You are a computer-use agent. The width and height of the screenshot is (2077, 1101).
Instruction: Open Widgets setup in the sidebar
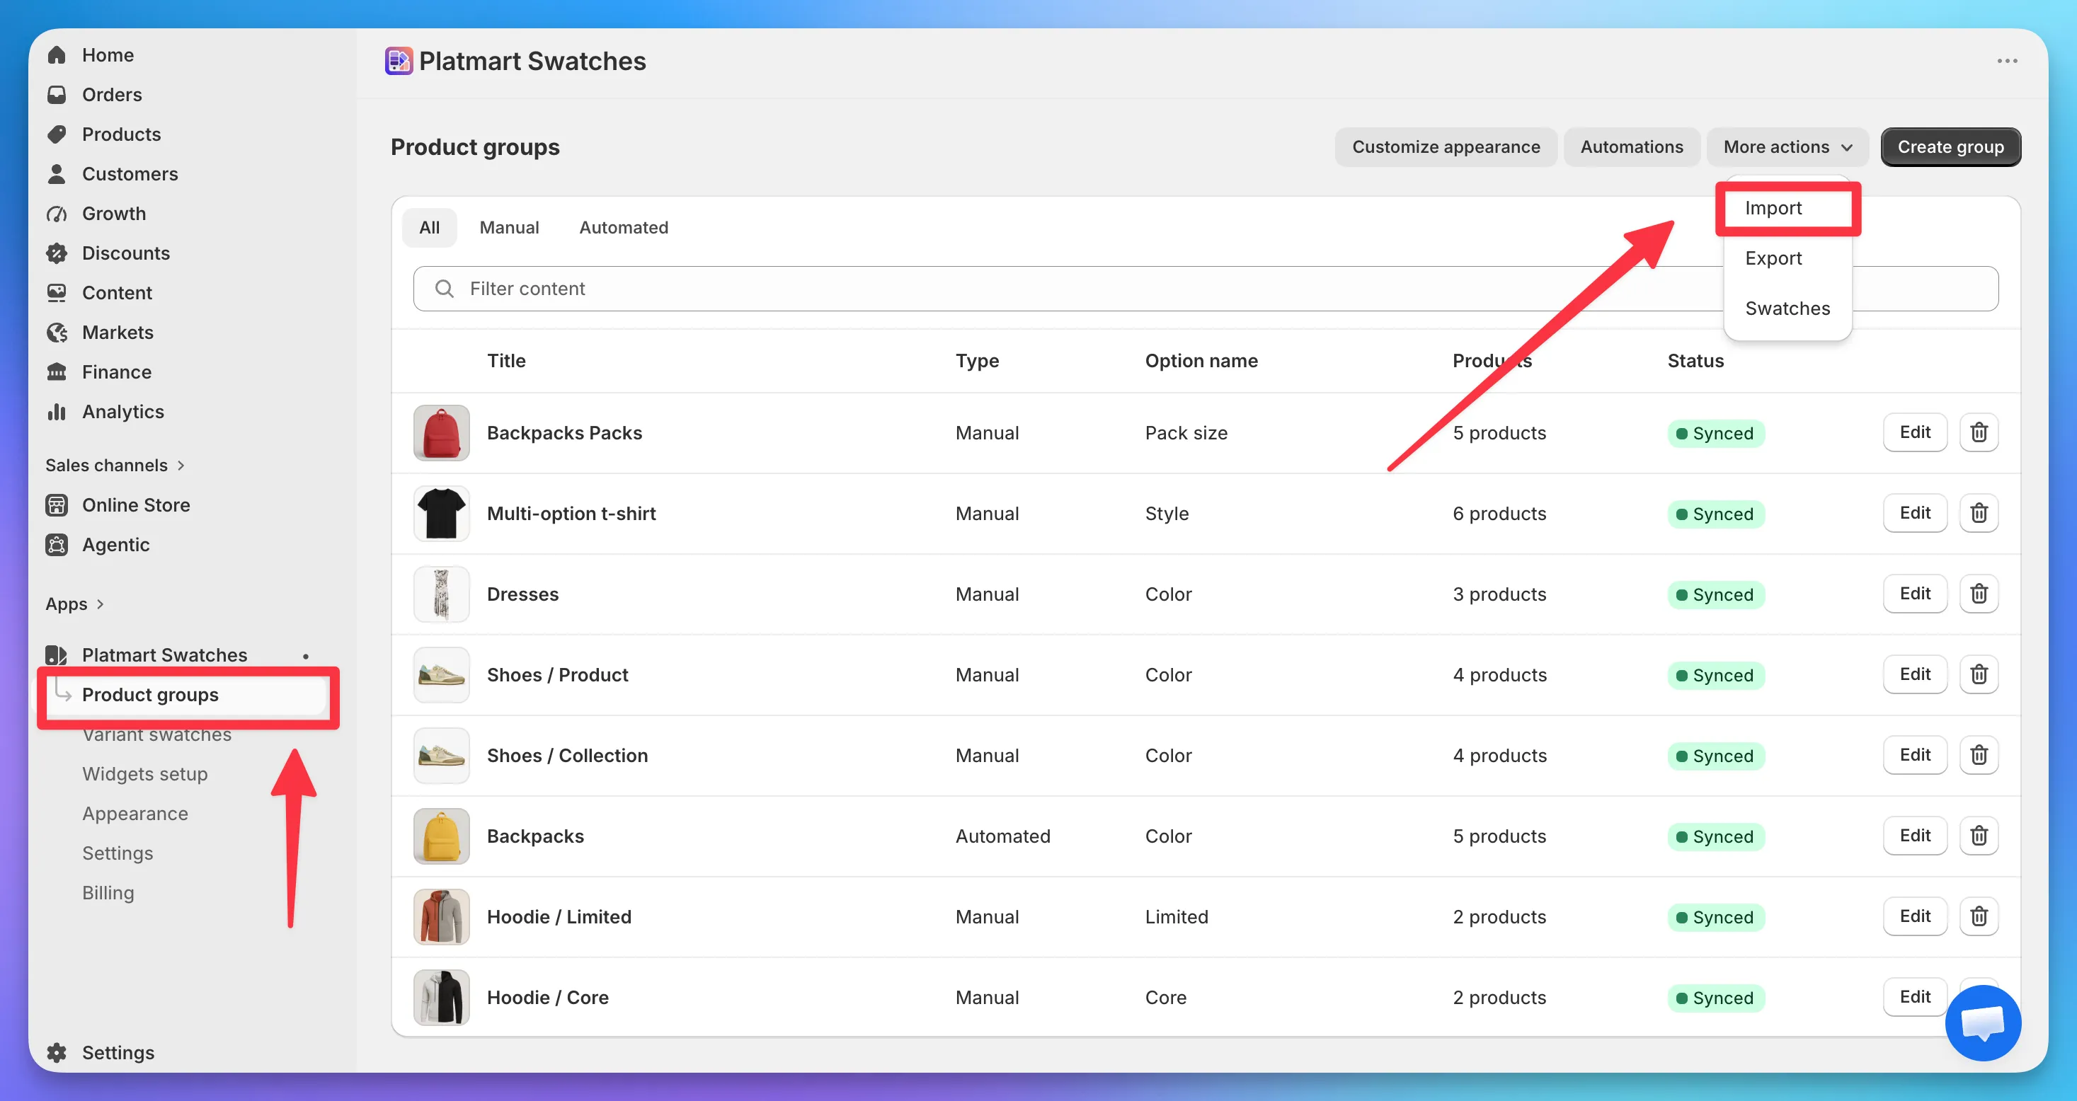[145, 774]
